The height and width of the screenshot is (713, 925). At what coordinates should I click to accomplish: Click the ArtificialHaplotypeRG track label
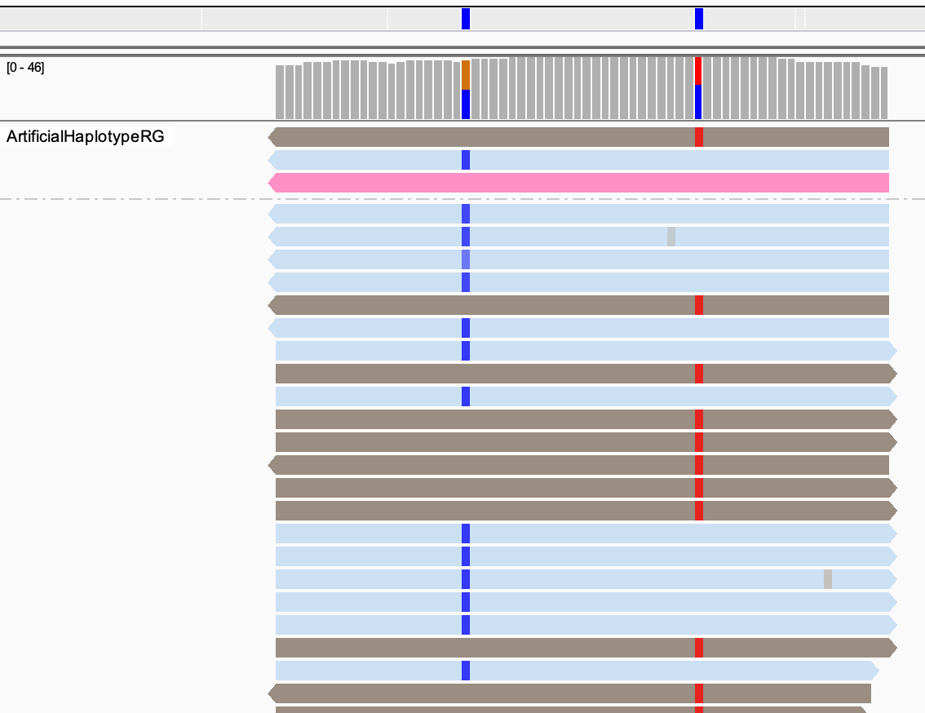(85, 137)
